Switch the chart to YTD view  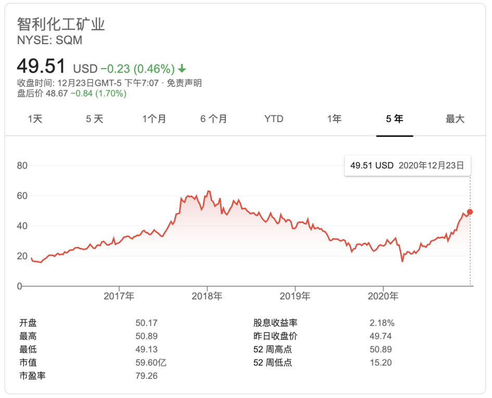click(274, 119)
